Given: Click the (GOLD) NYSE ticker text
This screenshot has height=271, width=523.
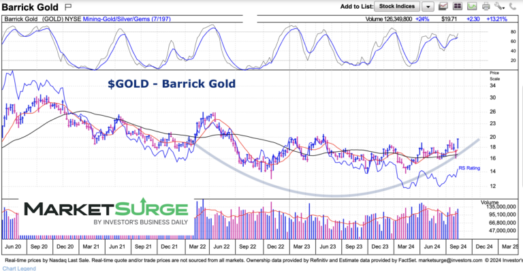Looking at the screenshot, I should click(62, 19).
